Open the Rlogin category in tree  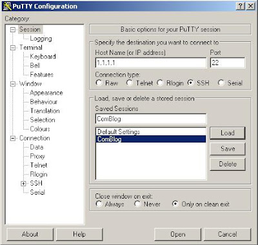(39, 174)
